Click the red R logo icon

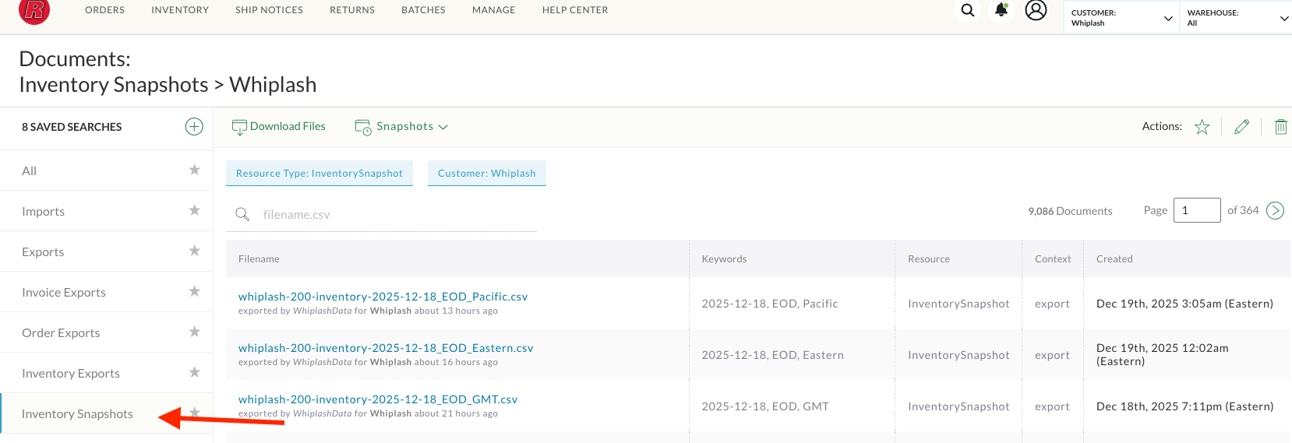point(34,10)
